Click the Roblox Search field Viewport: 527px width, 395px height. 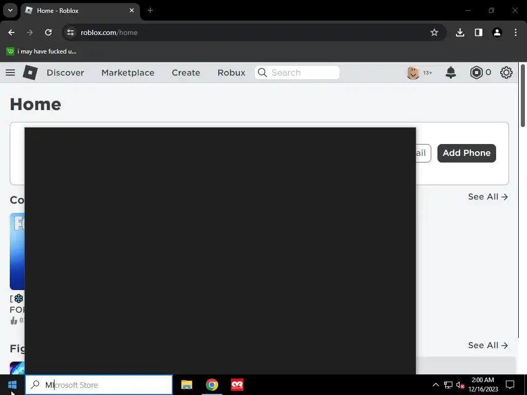(x=297, y=73)
